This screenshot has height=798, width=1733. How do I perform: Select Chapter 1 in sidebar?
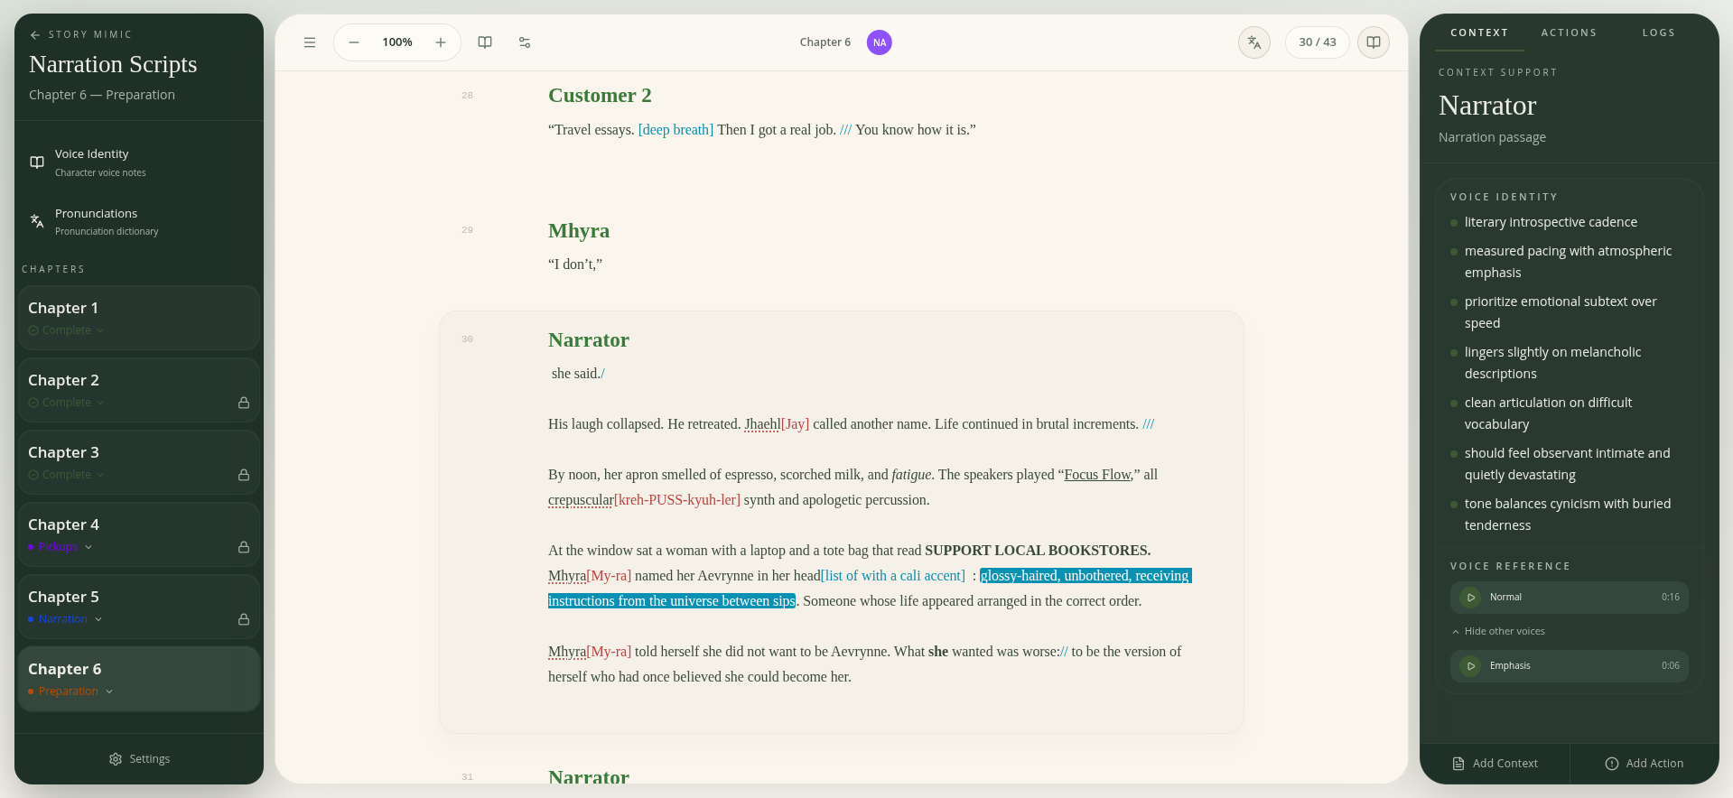(x=139, y=318)
